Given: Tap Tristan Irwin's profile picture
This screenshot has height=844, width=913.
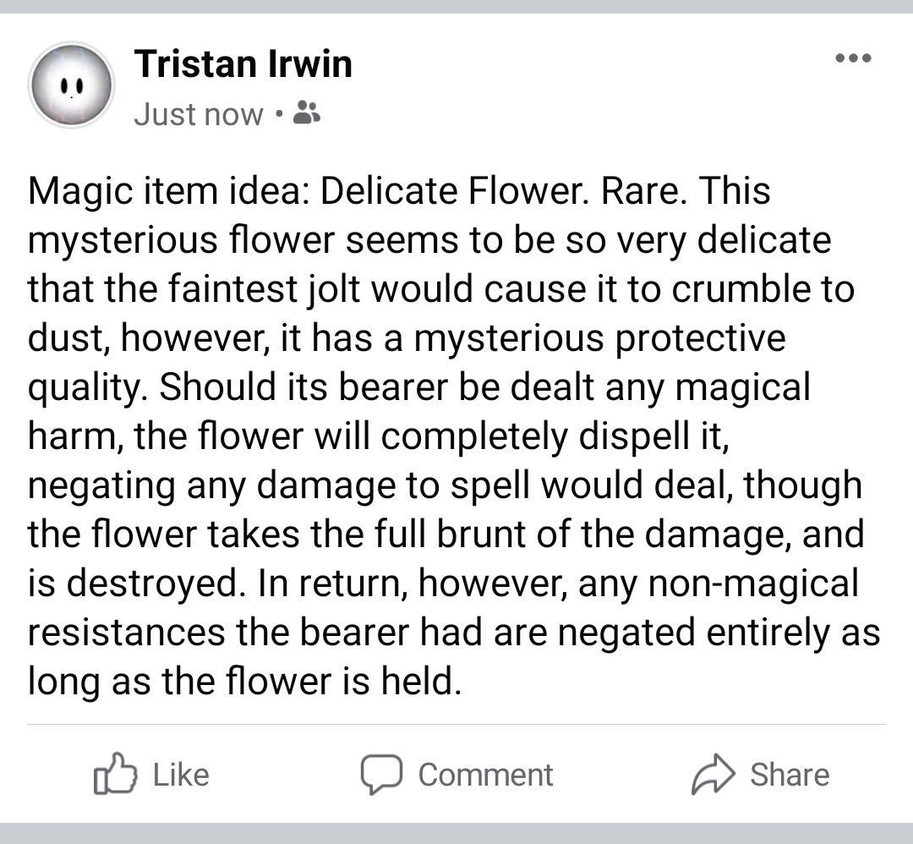Looking at the screenshot, I should pyautogui.click(x=72, y=85).
